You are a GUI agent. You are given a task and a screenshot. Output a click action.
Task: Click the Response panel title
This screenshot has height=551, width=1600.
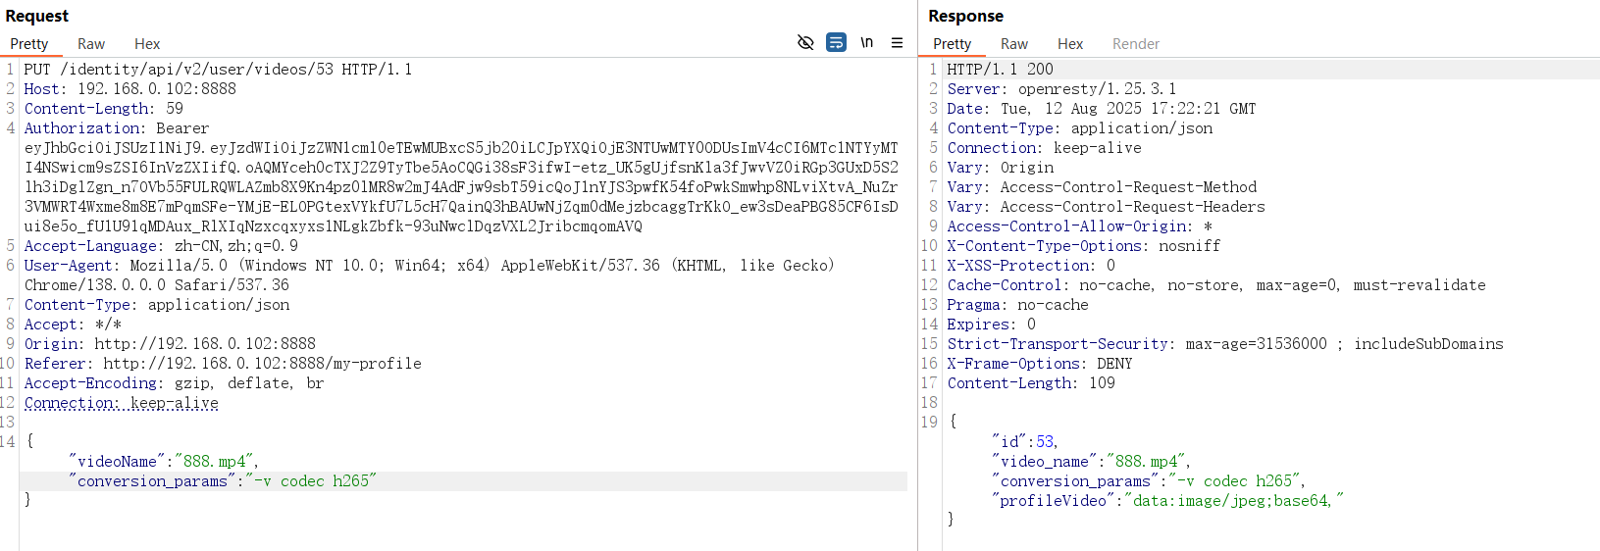click(x=966, y=16)
